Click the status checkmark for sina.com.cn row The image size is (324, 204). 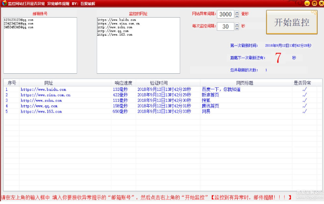305,95
